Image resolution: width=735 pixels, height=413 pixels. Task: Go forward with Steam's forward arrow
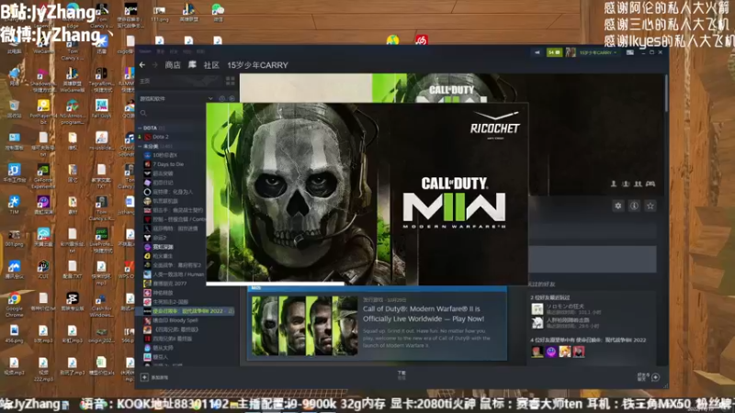click(x=154, y=65)
